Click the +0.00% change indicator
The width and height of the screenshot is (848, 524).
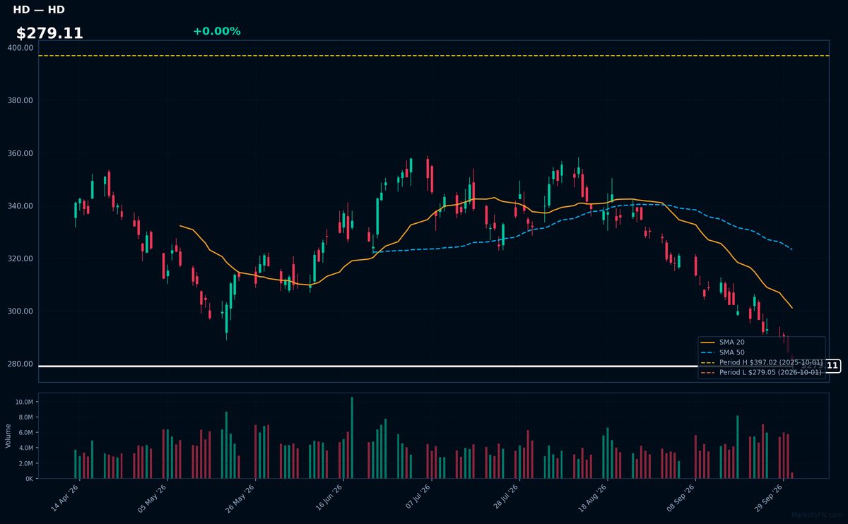[x=216, y=31]
